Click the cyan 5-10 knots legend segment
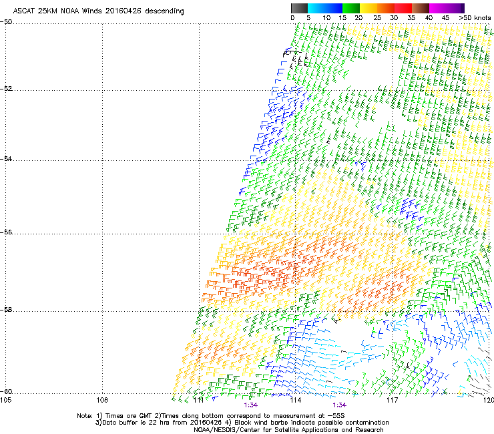The image size is (494, 434). [x=316, y=8]
